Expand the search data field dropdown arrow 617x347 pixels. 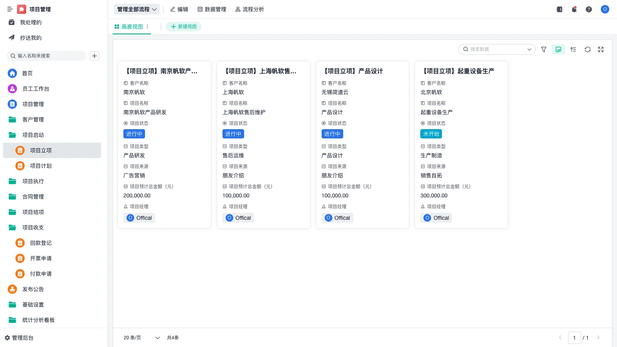click(x=529, y=49)
